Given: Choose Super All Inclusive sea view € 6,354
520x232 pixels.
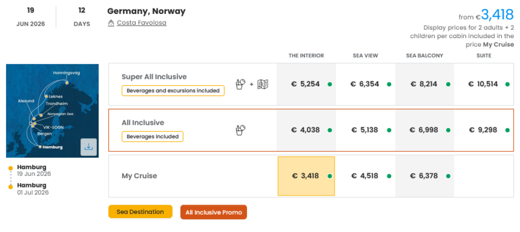Looking at the screenshot, I should point(365,84).
